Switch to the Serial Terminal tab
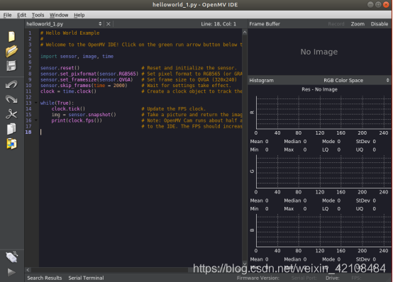This screenshot has width=393, height=282. pyautogui.click(x=86, y=278)
